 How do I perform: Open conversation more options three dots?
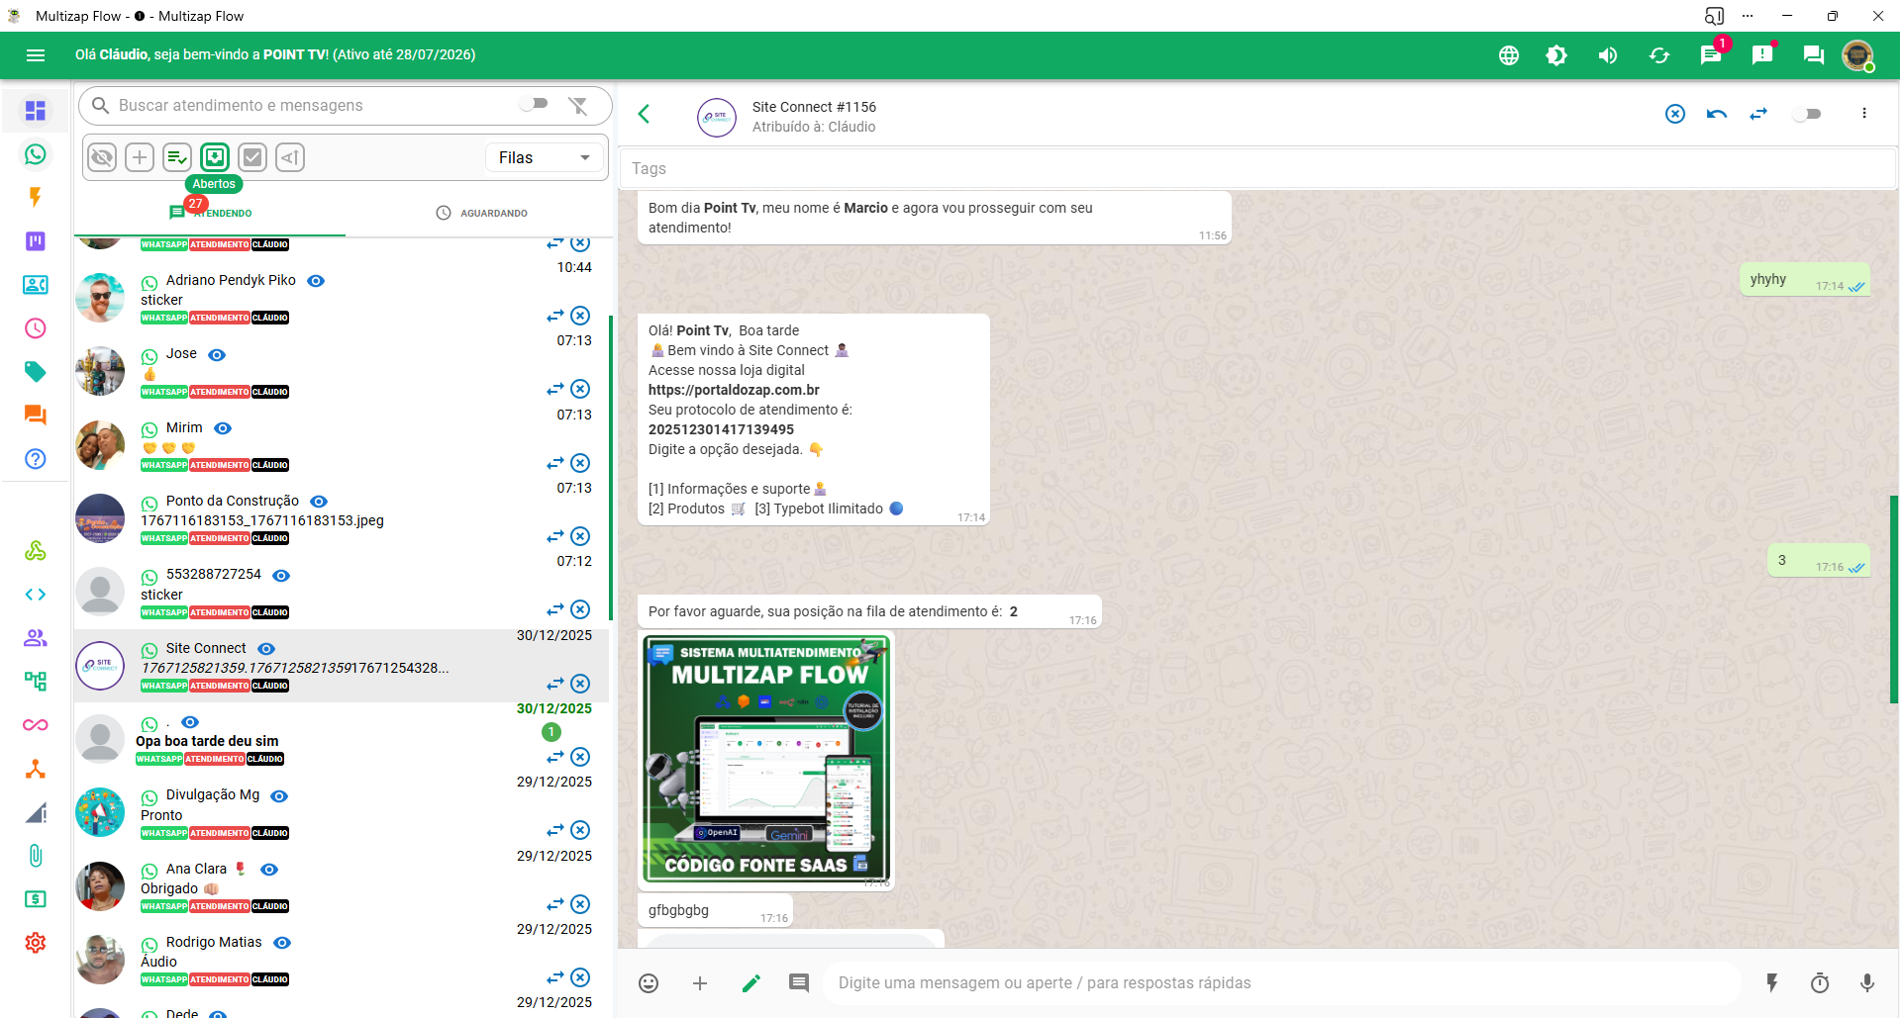point(1864,114)
